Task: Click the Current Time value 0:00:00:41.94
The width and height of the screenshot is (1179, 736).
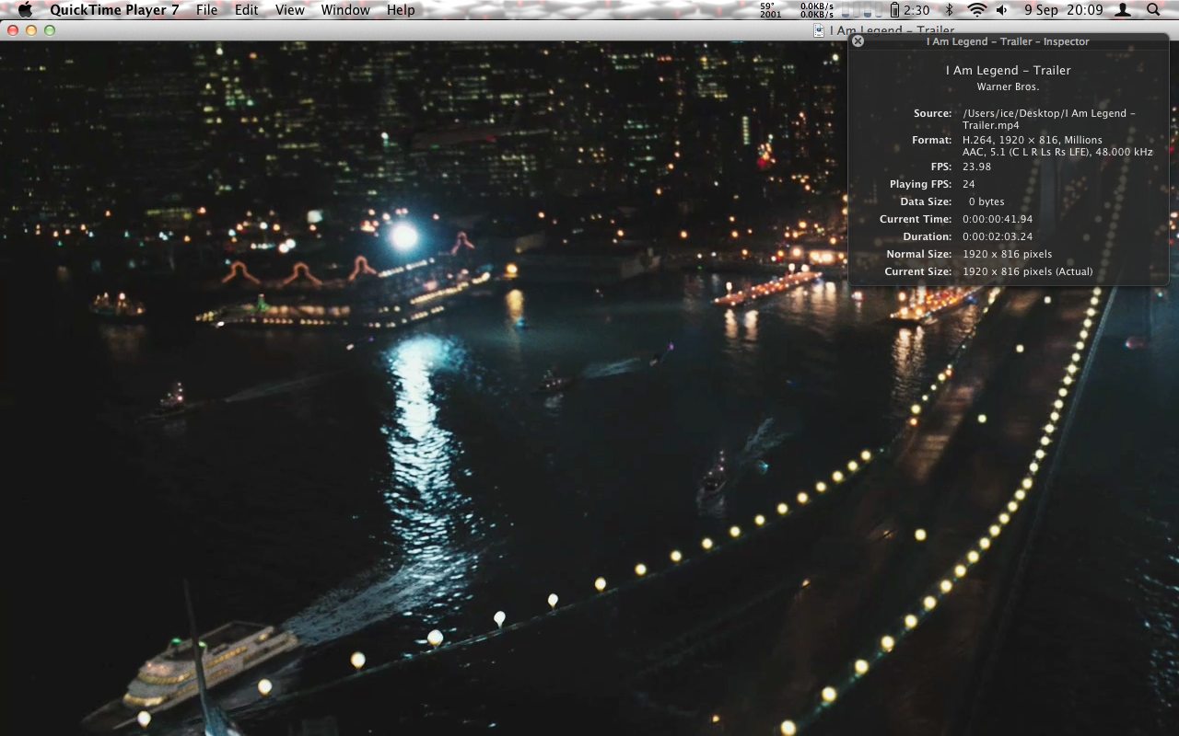Action: (x=998, y=219)
